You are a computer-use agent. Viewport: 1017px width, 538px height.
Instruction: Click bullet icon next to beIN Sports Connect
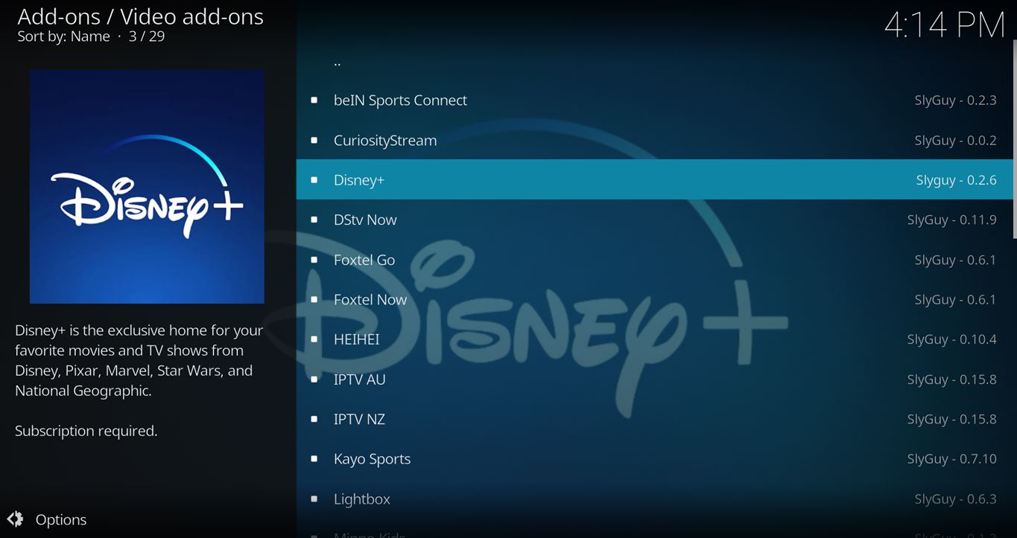point(314,100)
